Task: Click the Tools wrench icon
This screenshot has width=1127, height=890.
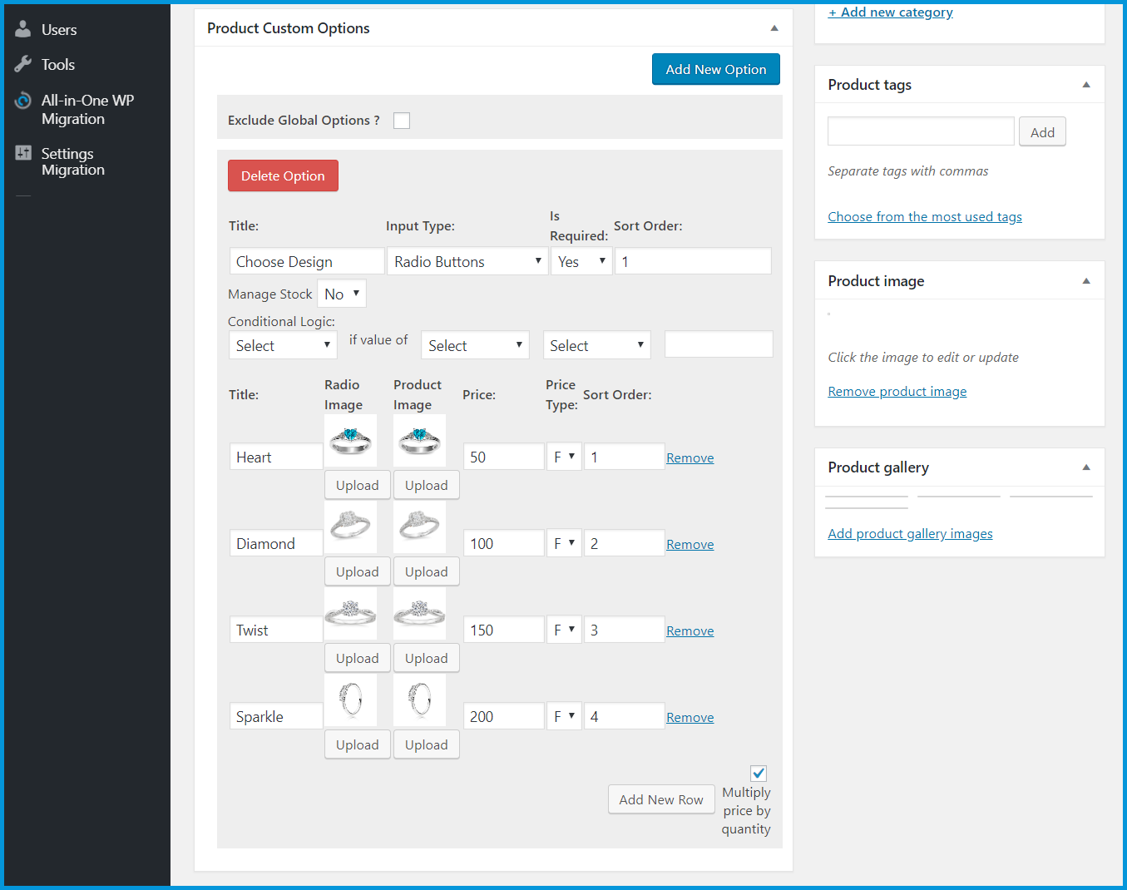Action: (23, 64)
